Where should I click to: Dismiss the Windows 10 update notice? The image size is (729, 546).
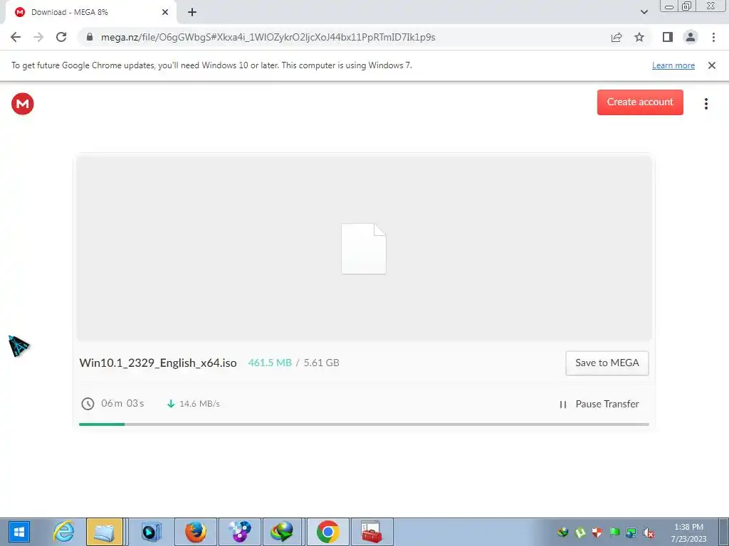(711, 65)
